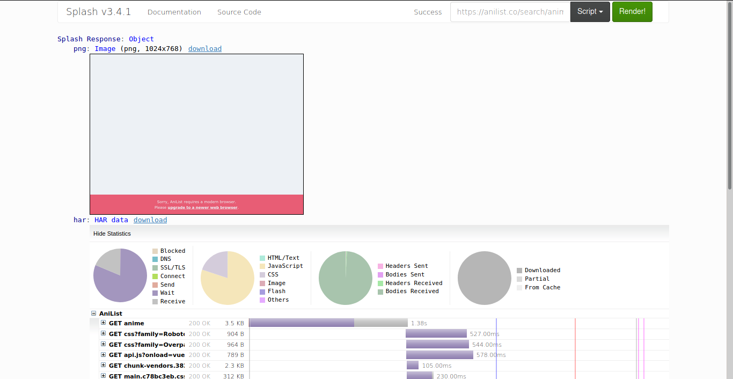
Task: Click the Connect legend color swatch
Action: click(155, 276)
